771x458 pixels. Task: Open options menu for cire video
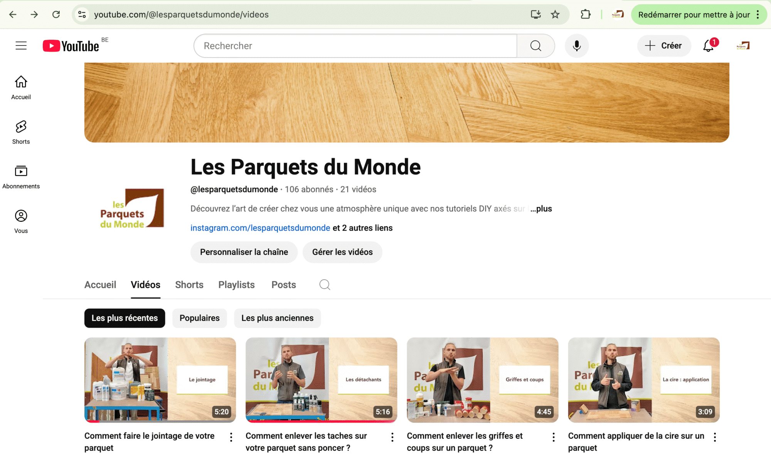(715, 437)
